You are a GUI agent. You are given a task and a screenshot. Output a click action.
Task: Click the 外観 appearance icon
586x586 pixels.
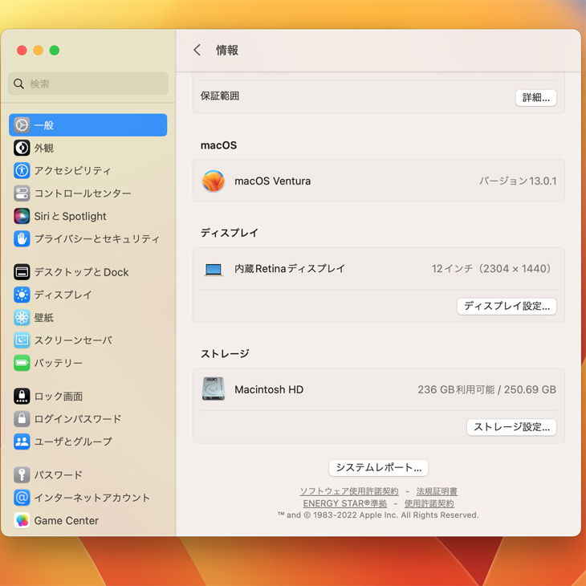[x=22, y=148]
